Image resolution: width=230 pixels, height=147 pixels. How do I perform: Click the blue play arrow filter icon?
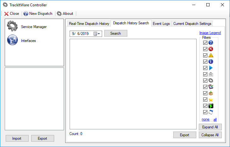pyautogui.click(x=211, y=68)
